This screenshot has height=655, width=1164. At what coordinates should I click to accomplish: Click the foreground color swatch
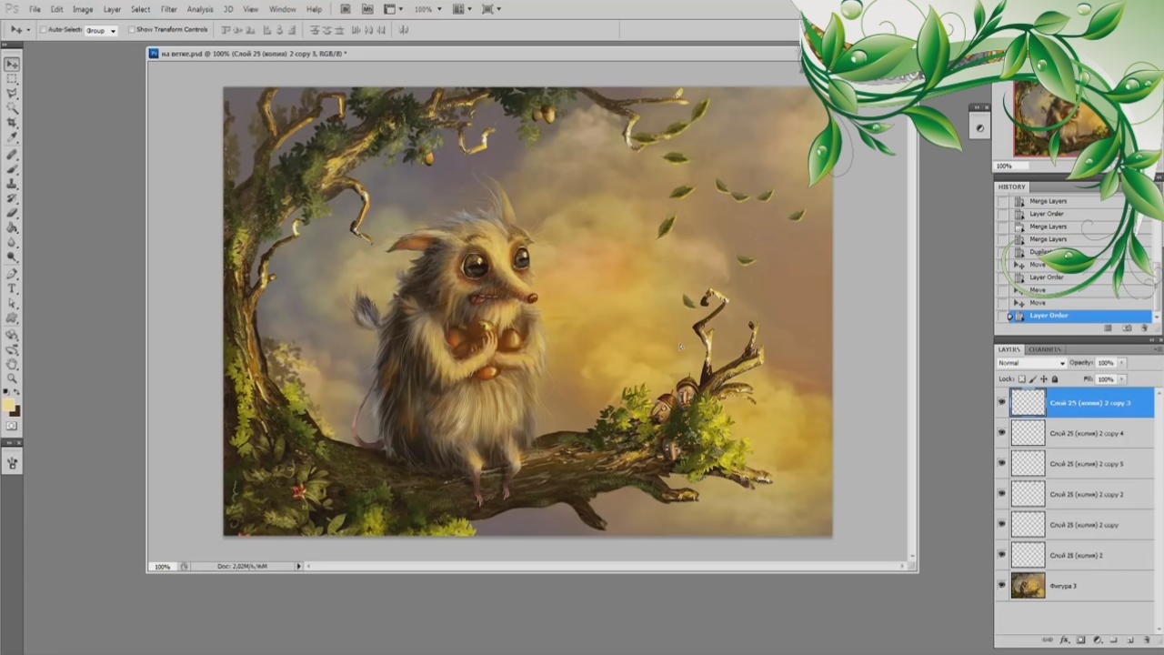click(x=9, y=405)
